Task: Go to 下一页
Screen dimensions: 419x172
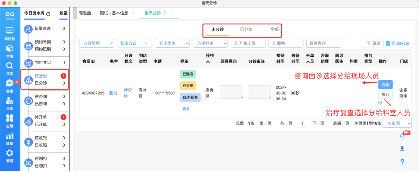Action: pos(318,123)
